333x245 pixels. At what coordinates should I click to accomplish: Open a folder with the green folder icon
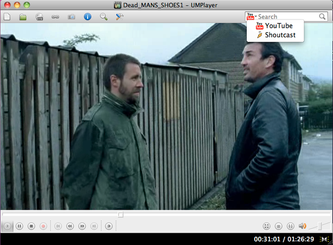coord(23,17)
